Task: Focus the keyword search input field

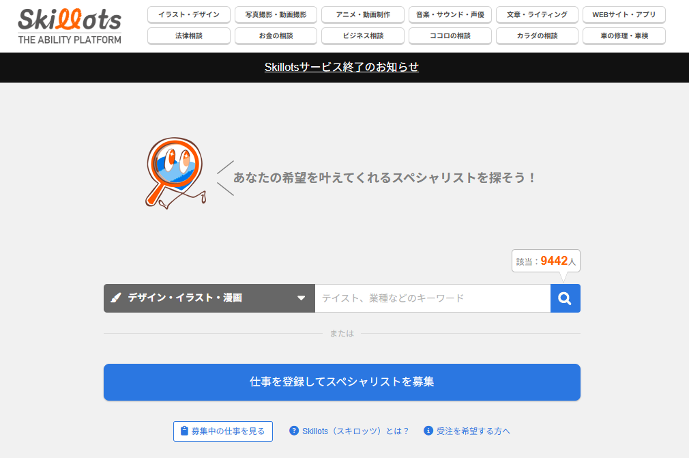Action: (432, 298)
